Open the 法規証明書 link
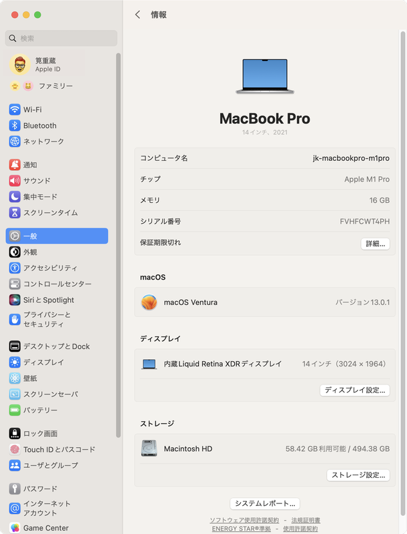This screenshot has height=534, width=407. (x=306, y=521)
